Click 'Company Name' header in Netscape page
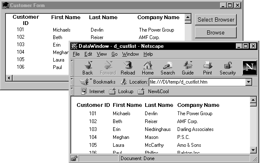This screenshot has height=163, width=260. tap(198, 105)
